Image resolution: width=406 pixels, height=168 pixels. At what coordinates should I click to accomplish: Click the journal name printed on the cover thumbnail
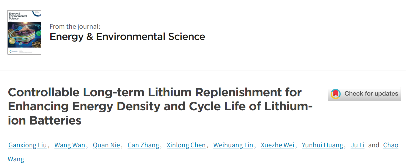pyautogui.click(x=18, y=16)
